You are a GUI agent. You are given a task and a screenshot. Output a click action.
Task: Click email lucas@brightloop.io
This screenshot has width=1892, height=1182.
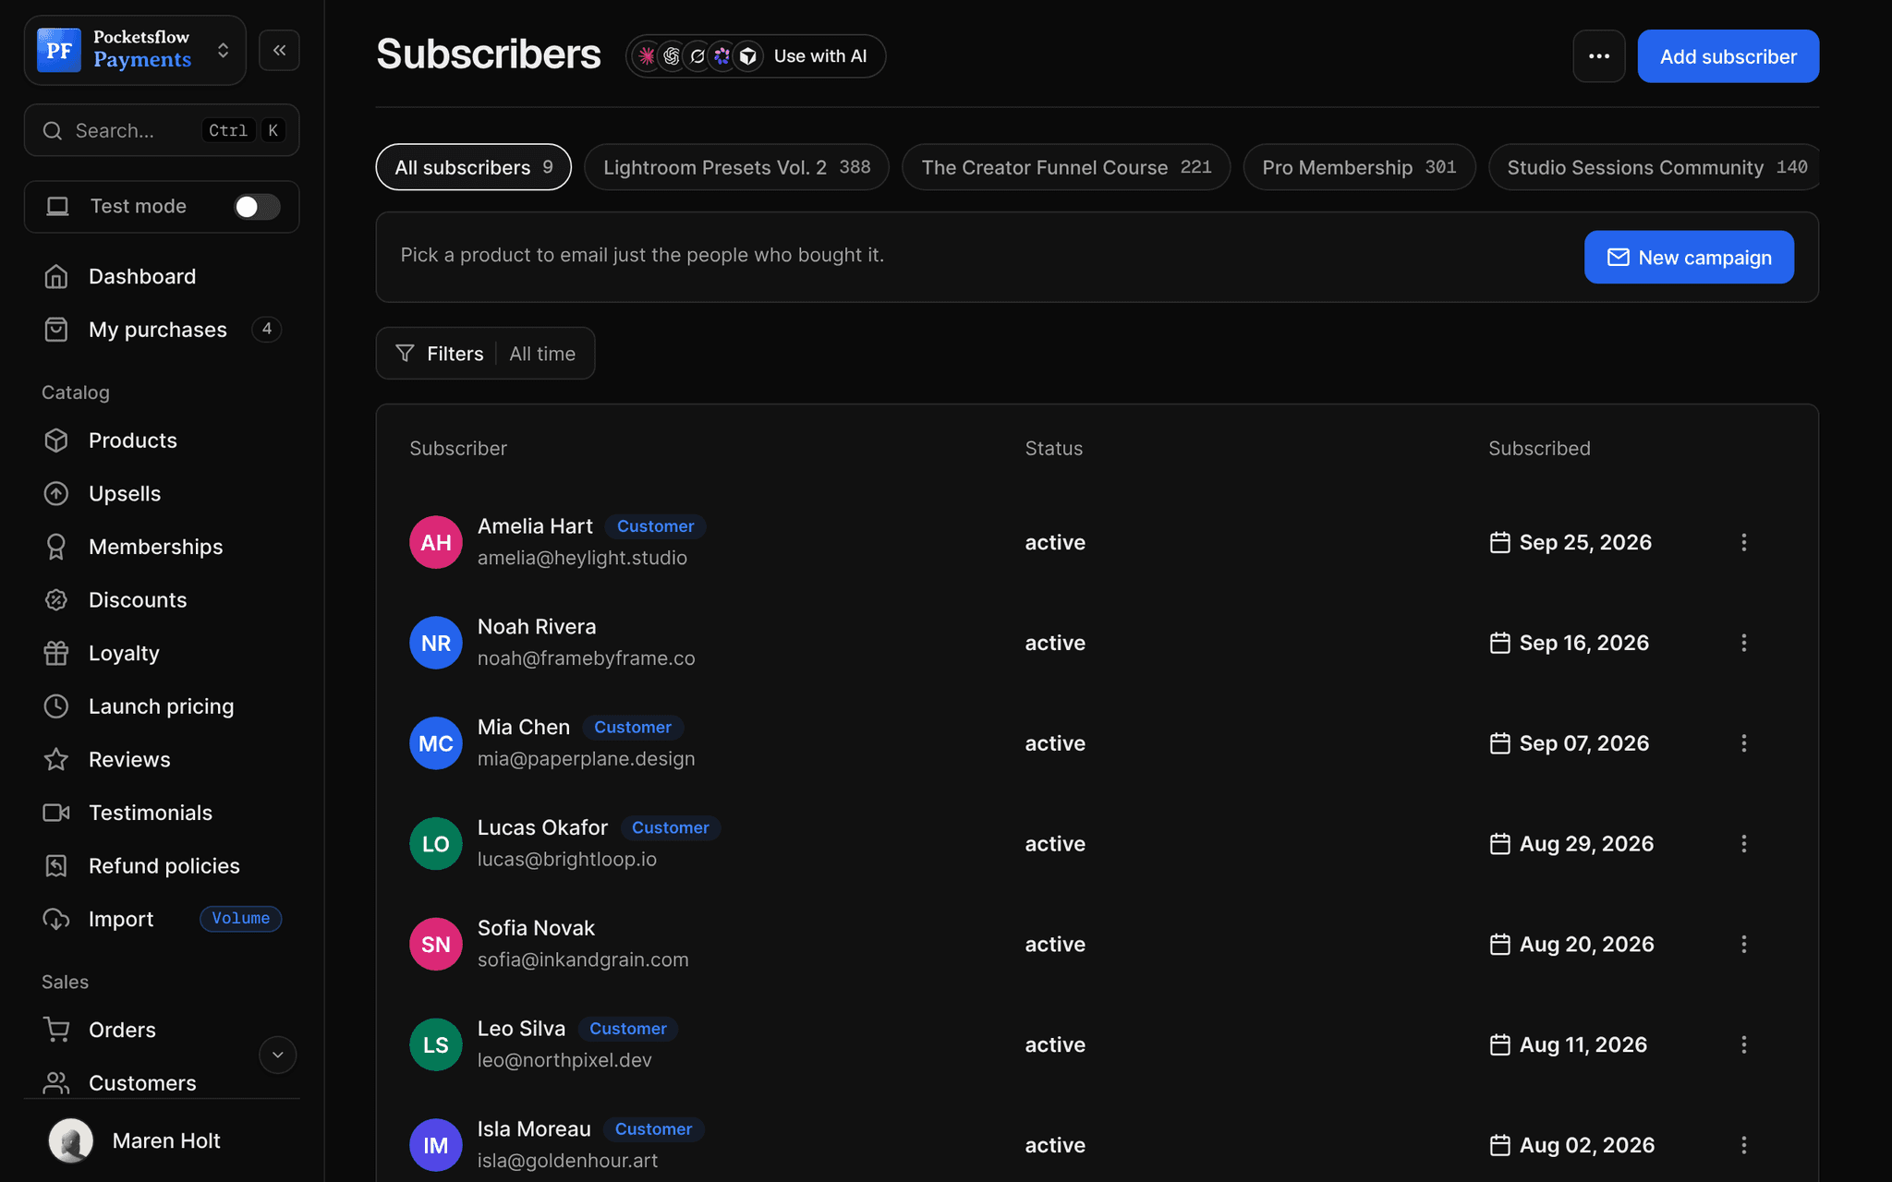(567, 859)
